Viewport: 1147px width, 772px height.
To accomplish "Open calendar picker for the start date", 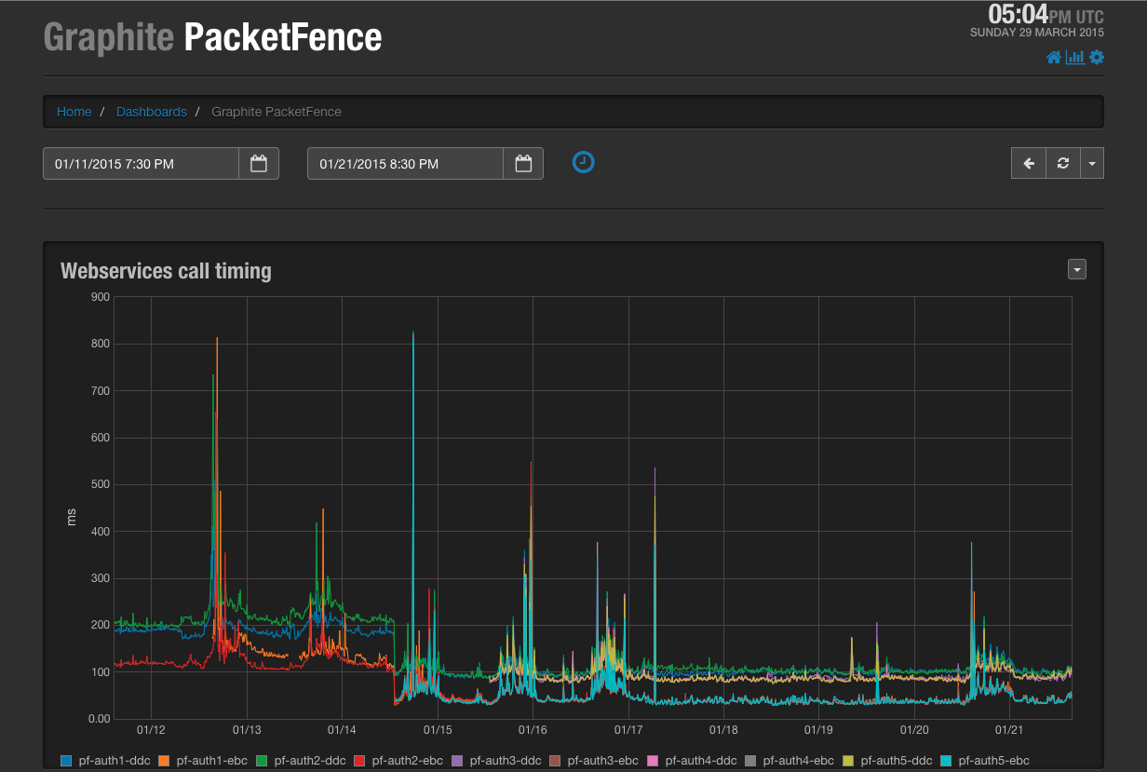I will pos(259,164).
